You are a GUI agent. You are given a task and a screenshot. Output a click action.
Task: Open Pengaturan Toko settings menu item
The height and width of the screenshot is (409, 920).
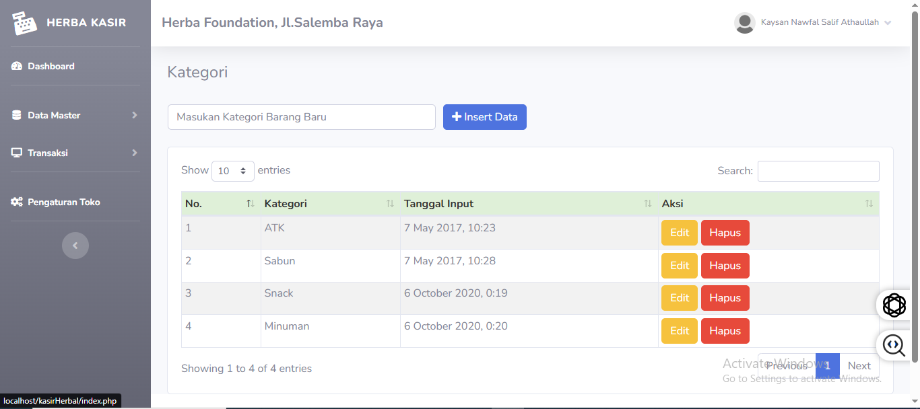(x=63, y=202)
